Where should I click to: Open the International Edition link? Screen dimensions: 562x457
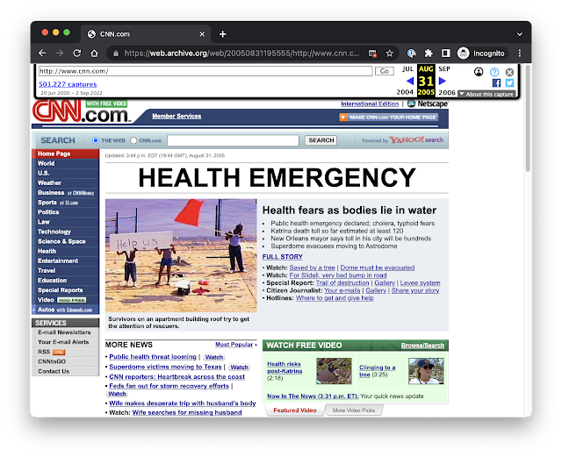(370, 104)
